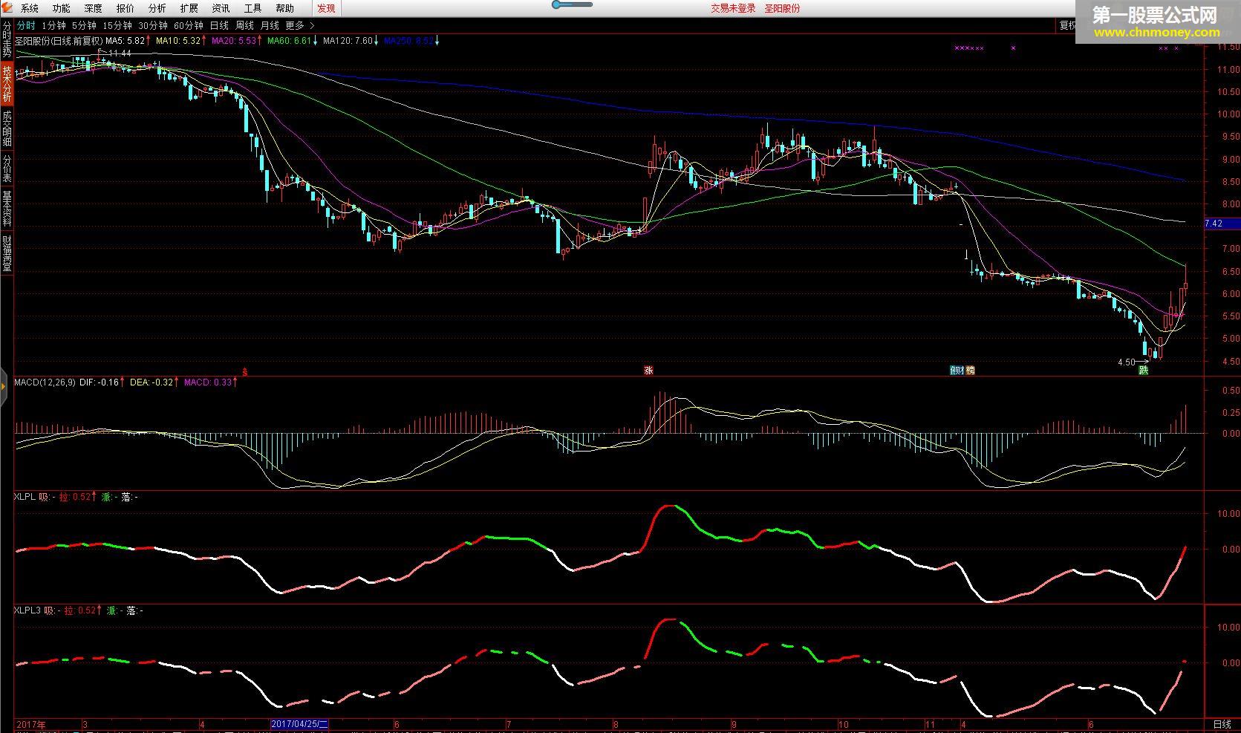The height and width of the screenshot is (733, 1241).
Task: Click the 2017年 timeline label
Action: pyautogui.click(x=30, y=724)
